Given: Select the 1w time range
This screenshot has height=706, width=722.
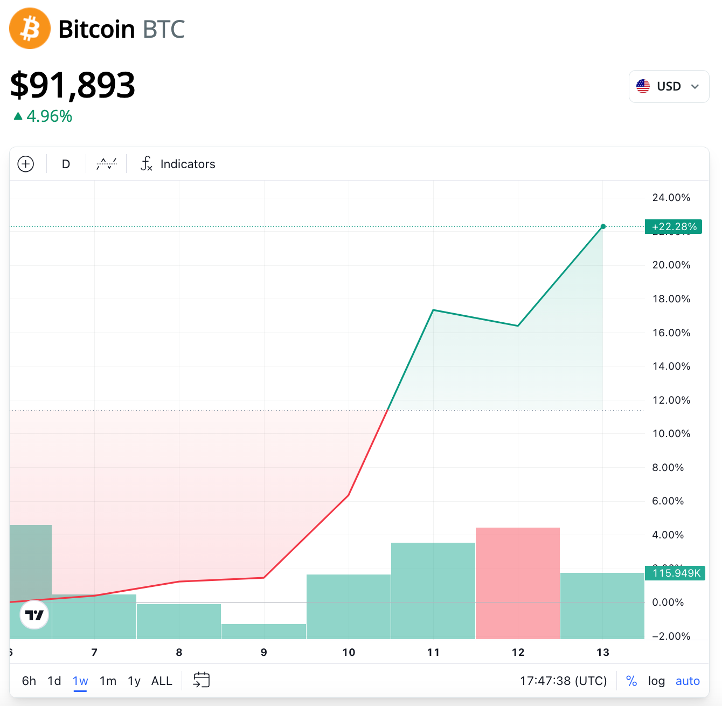Looking at the screenshot, I should click(x=80, y=681).
